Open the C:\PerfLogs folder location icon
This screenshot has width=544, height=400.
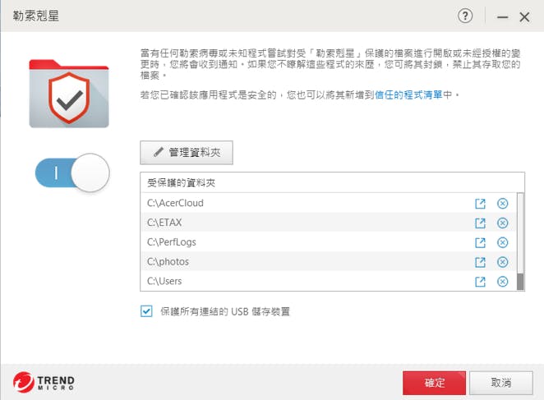tap(481, 243)
